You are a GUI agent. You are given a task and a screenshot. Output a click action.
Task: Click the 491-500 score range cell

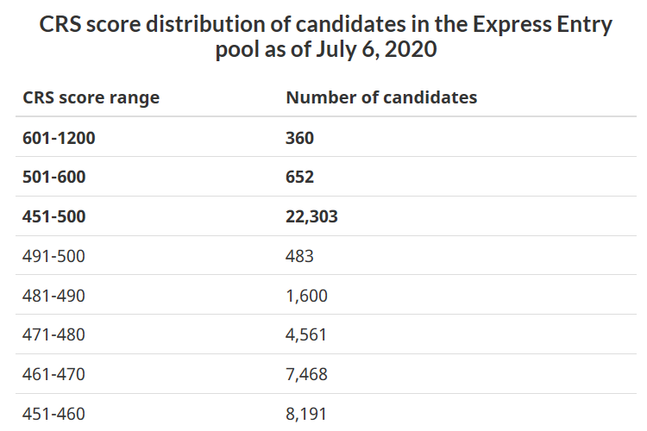click(54, 256)
